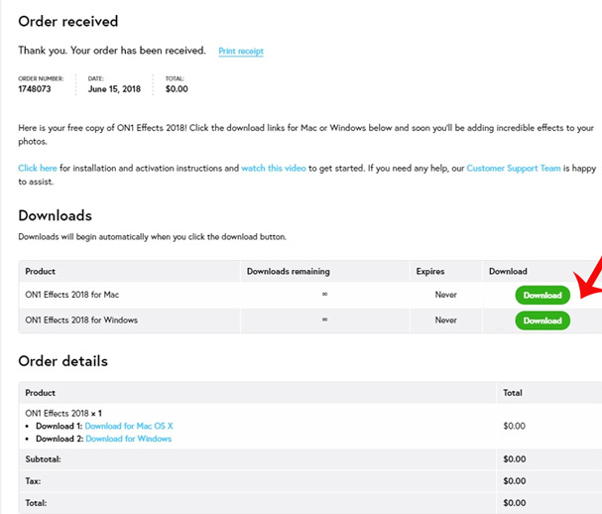
Task: Click the Product header in Downloads table
Action: 40,271
